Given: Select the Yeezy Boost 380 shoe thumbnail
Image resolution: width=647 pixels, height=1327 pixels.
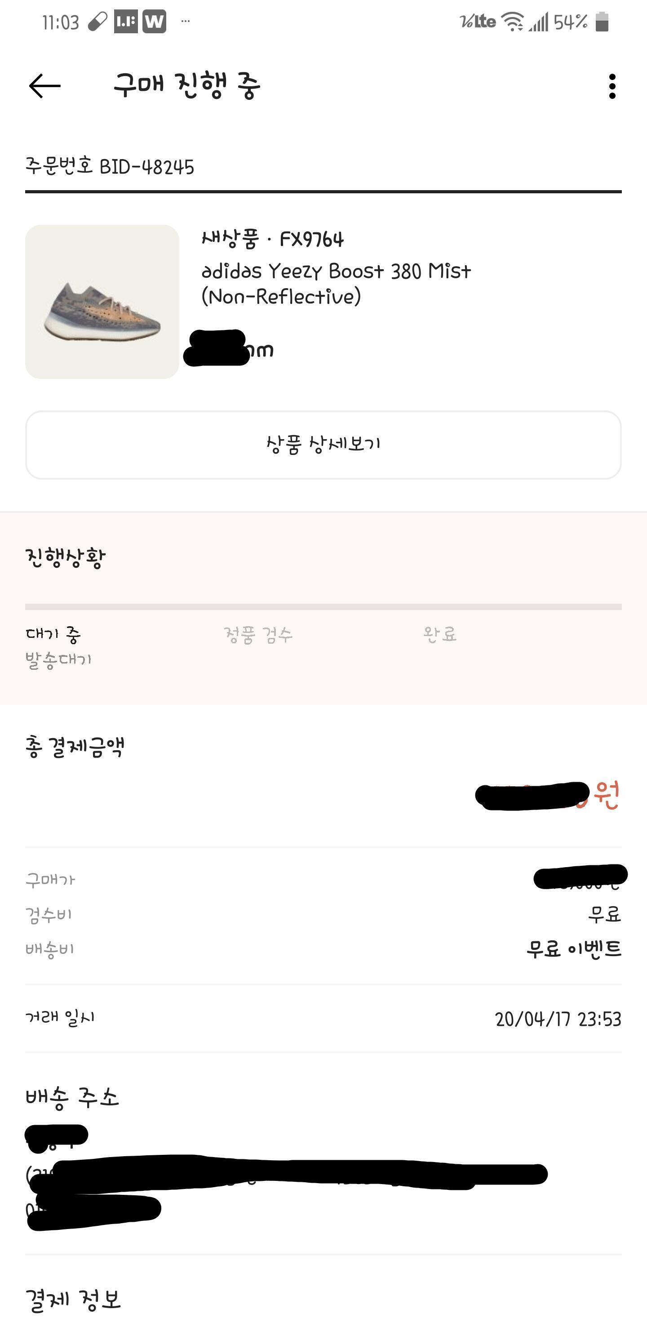Looking at the screenshot, I should (x=102, y=302).
